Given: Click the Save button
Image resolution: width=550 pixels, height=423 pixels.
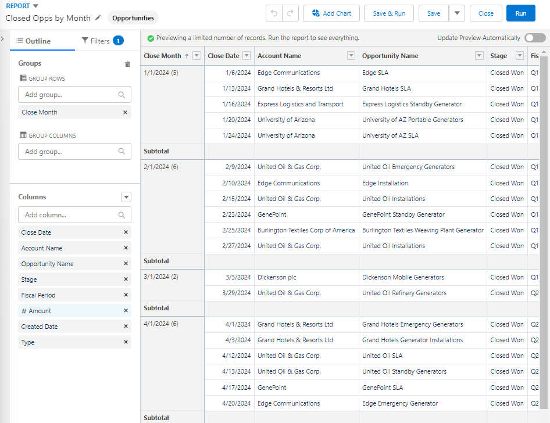Looking at the screenshot, I should [434, 13].
